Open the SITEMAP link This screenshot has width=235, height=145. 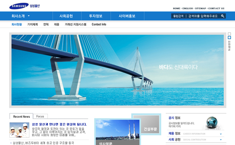(x=201, y=8)
